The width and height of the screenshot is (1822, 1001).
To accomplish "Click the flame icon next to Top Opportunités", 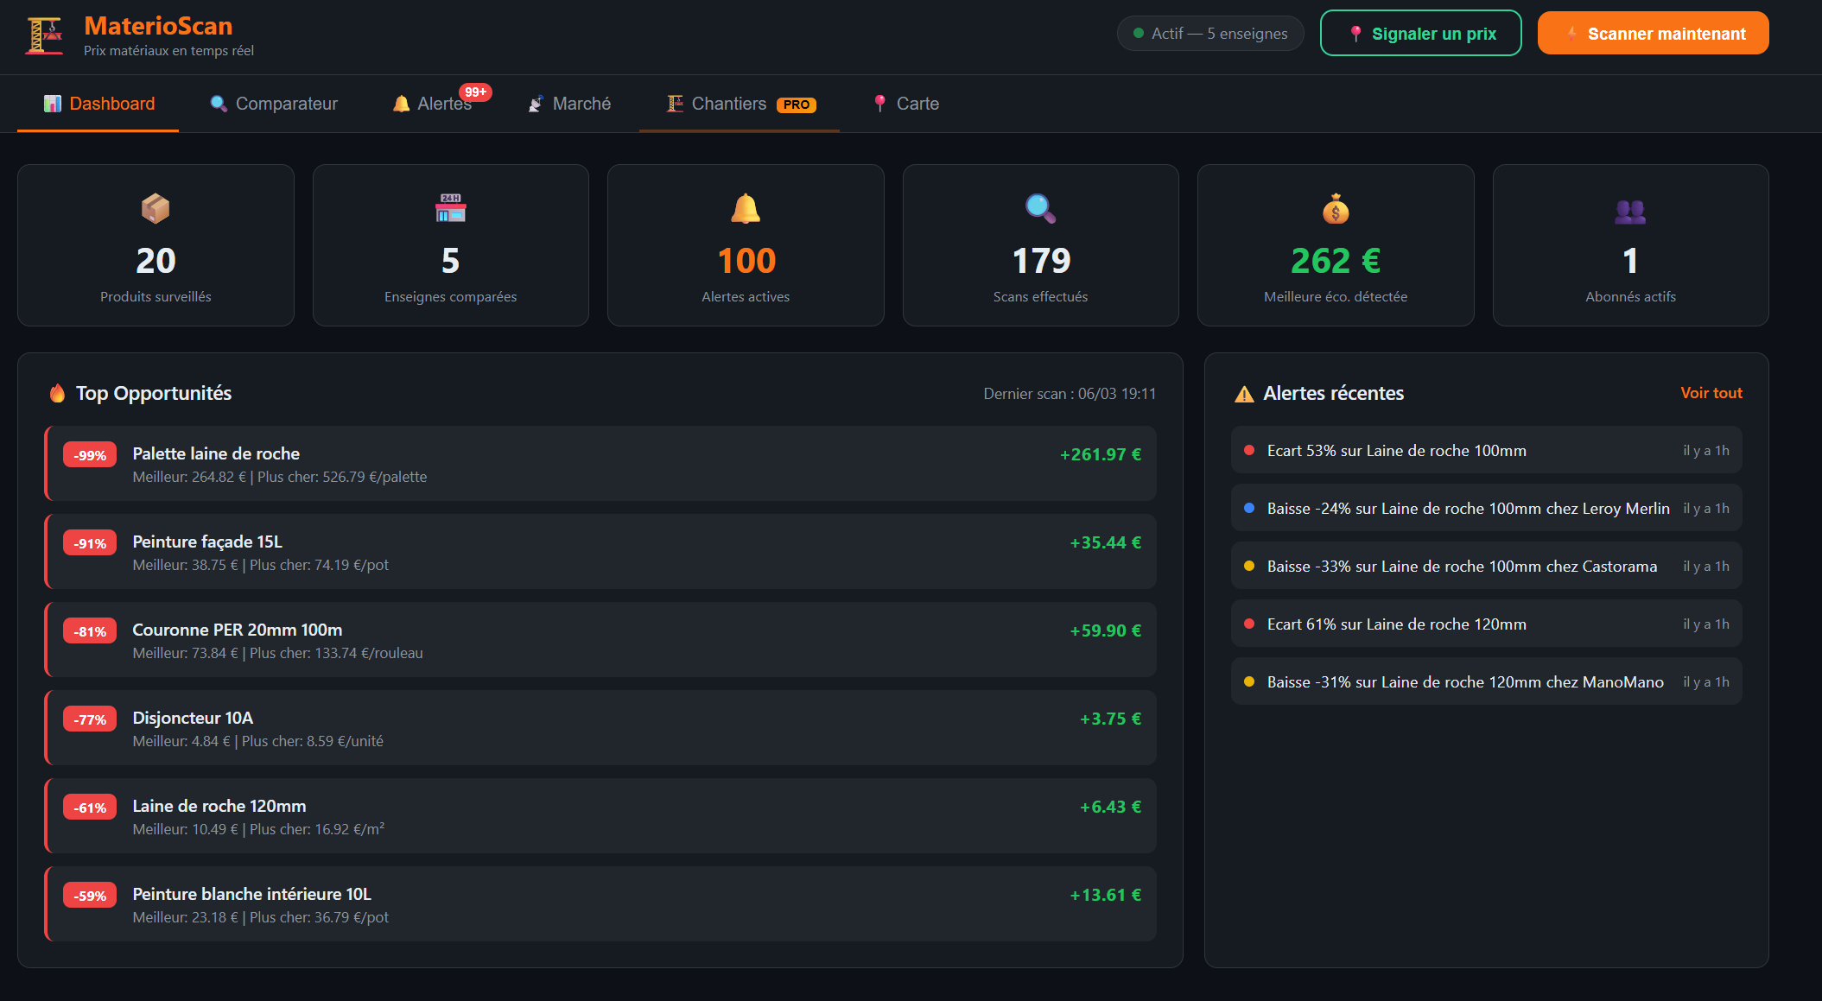I will coord(56,393).
